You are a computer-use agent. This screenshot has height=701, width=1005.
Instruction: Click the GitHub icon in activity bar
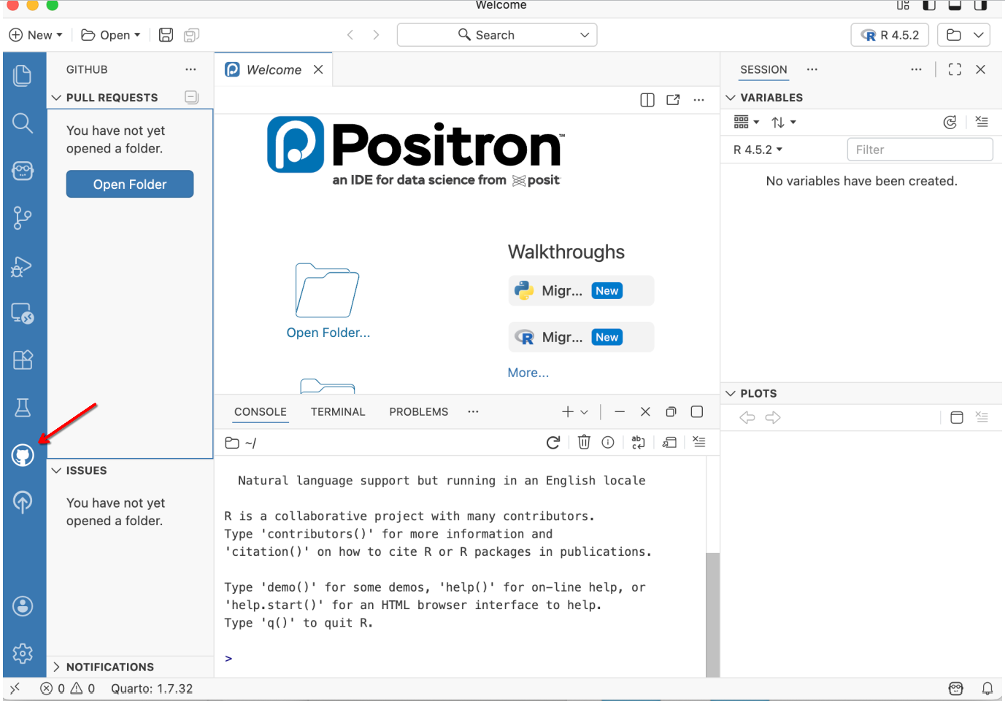tap(23, 456)
